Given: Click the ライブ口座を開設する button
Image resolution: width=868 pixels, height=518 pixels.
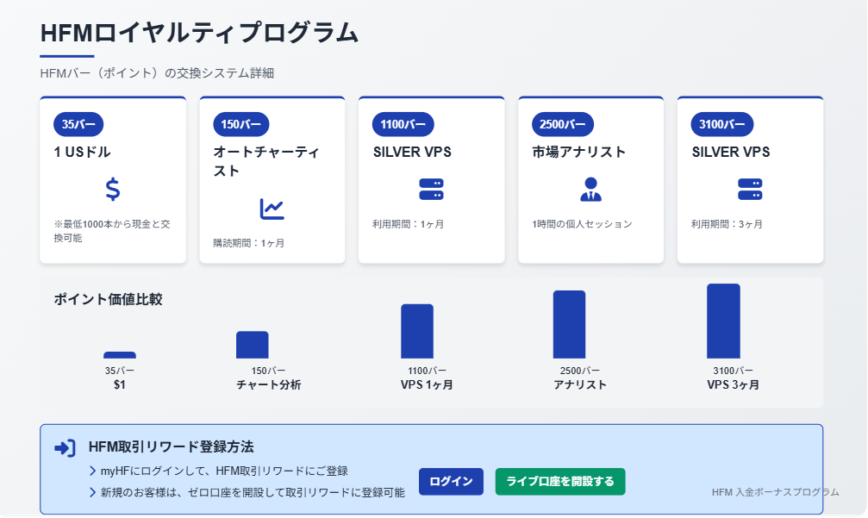Looking at the screenshot, I should coord(560,482).
